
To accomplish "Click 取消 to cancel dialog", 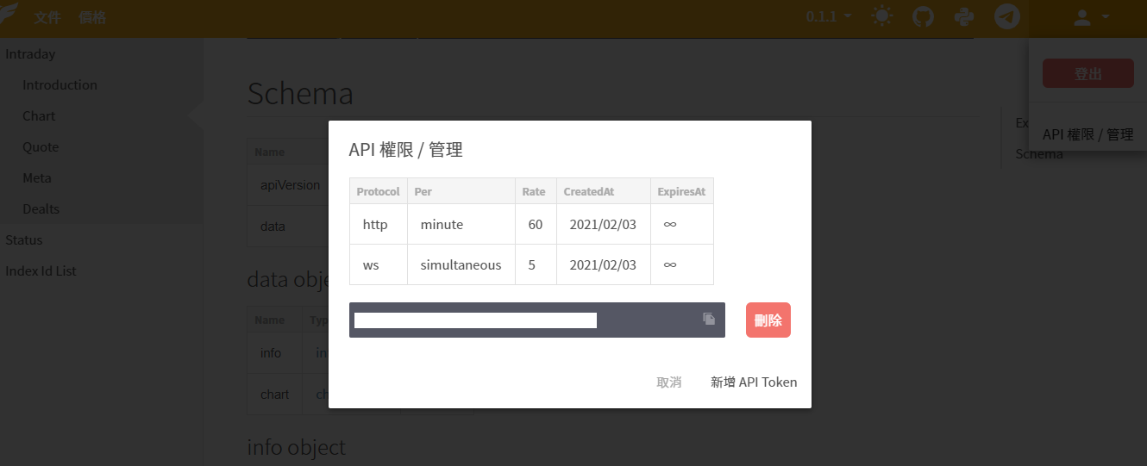I will [669, 382].
